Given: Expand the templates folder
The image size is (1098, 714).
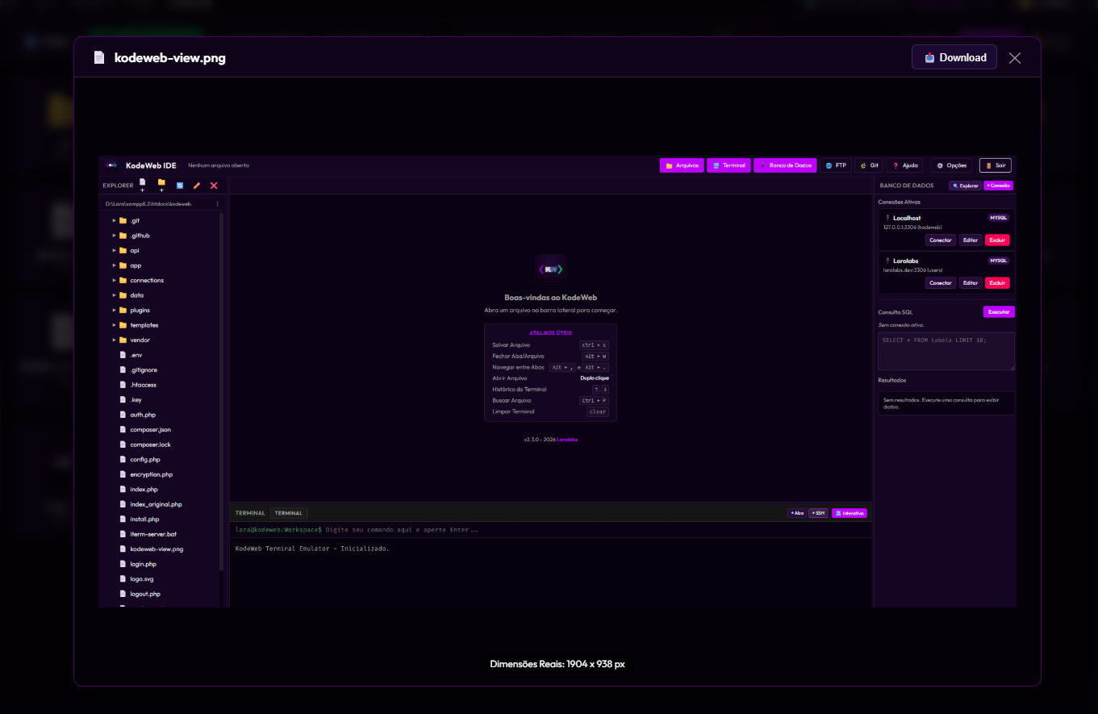Looking at the screenshot, I should (x=114, y=325).
